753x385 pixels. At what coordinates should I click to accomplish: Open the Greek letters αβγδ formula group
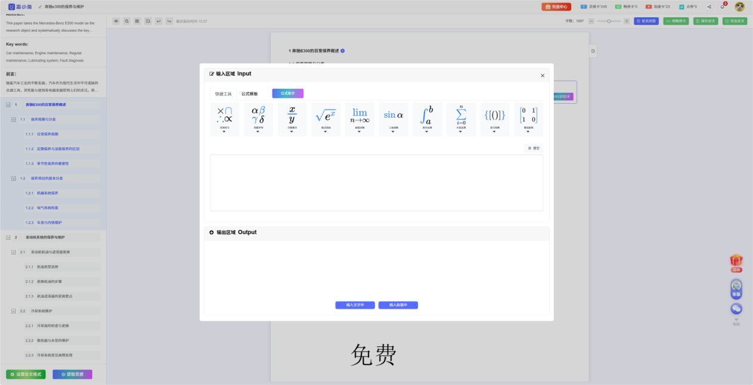click(258, 119)
